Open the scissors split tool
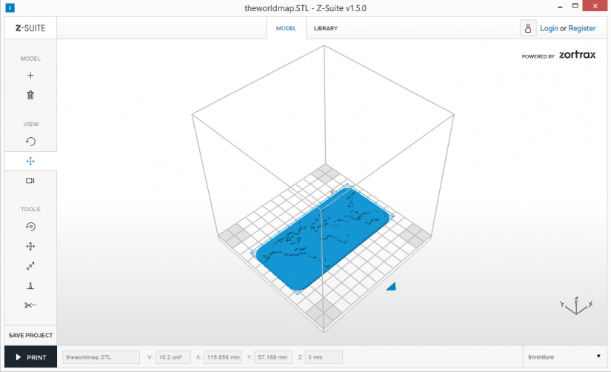Viewport: 611px width, 372px height. click(x=30, y=305)
